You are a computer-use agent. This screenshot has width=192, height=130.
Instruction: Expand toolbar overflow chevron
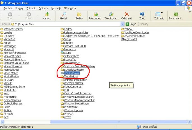tap(190, 12)
